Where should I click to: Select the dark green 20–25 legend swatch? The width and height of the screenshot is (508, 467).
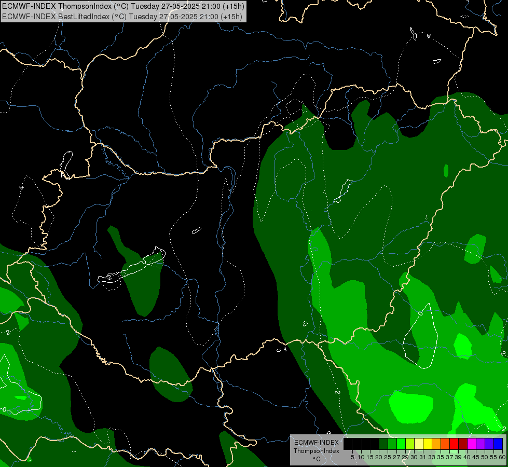tap(383, 444)
